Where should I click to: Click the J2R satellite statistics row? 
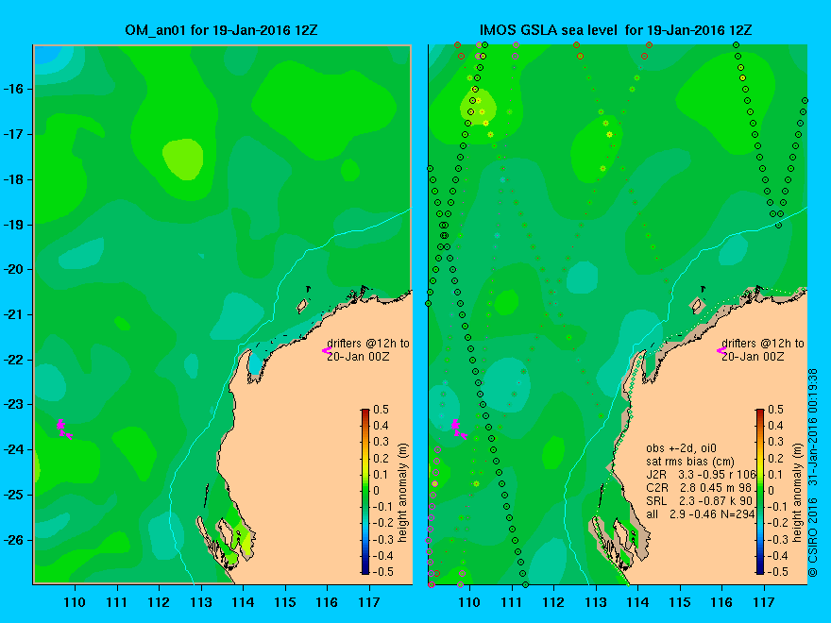pos(701,475)
